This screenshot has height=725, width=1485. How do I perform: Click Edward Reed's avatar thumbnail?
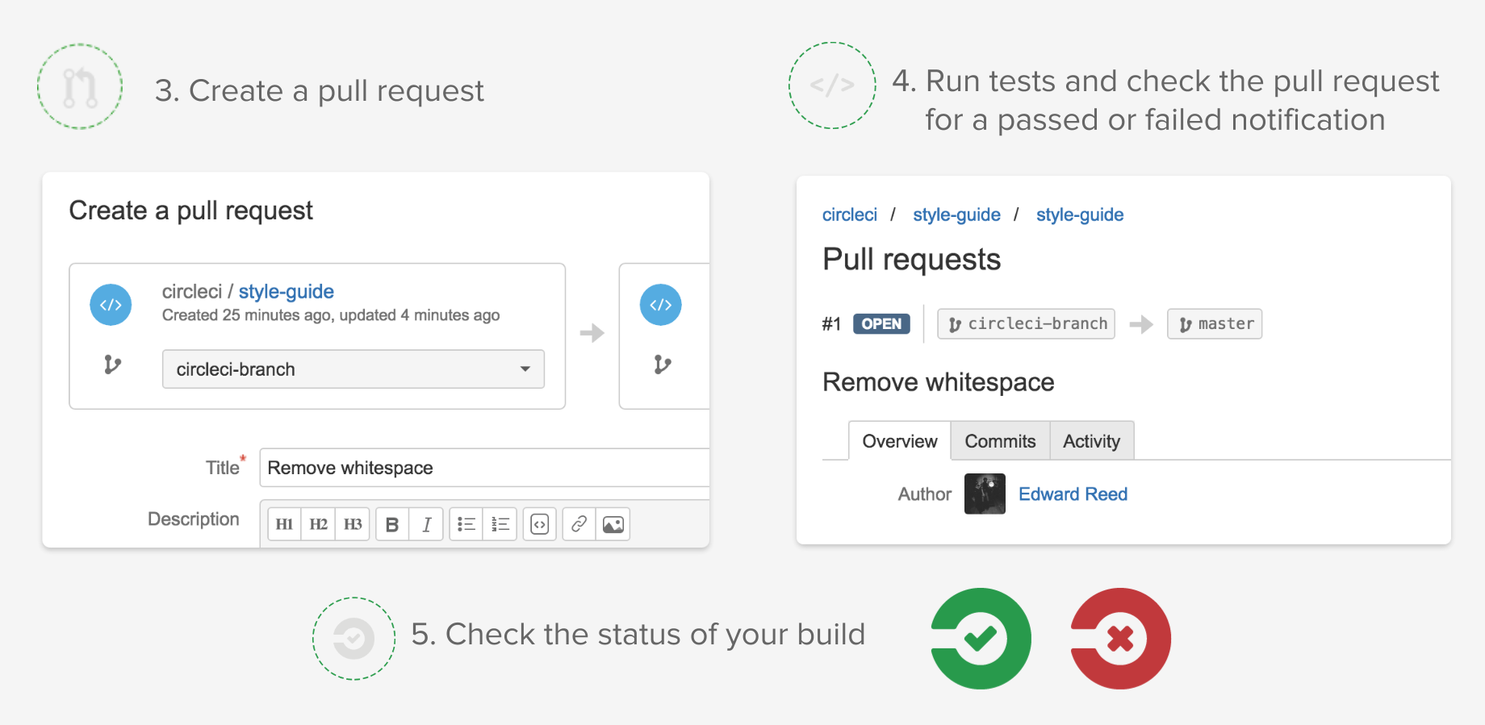tap(985, 494)
